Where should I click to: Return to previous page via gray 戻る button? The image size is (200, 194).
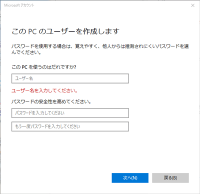(170, 178)
